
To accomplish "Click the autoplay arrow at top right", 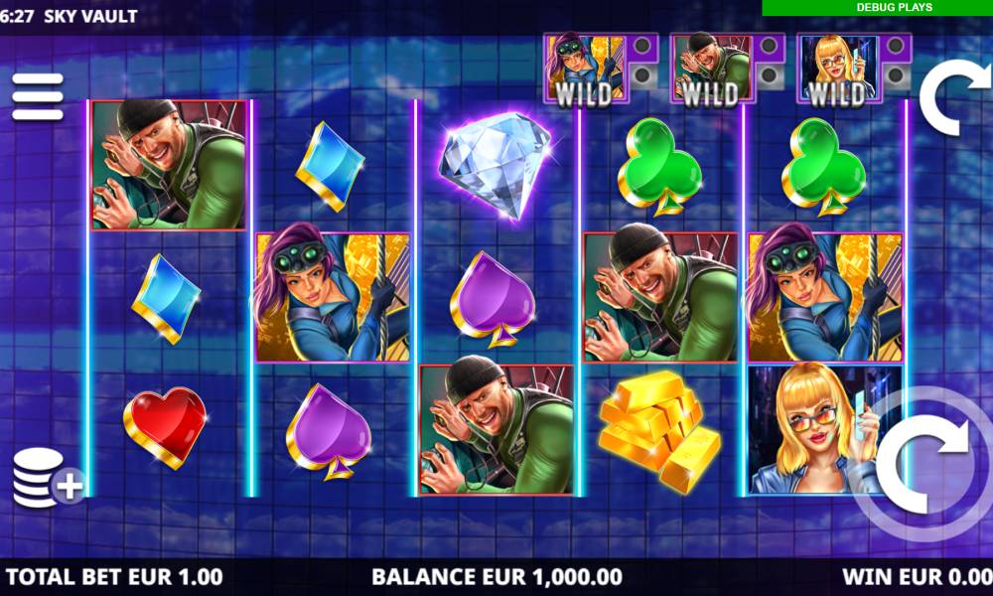I will point(956,97).
